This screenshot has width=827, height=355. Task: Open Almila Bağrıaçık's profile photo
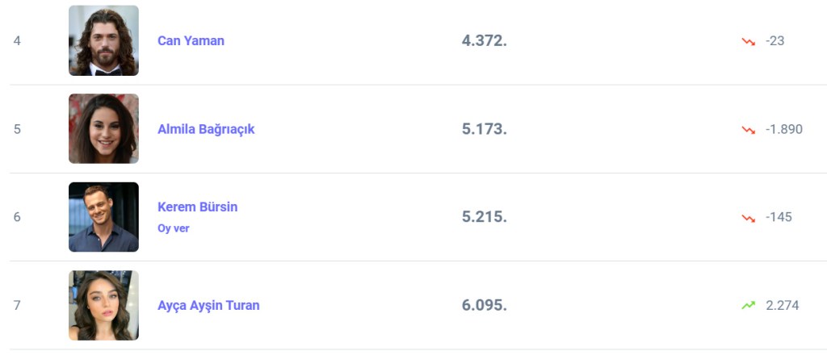[103, 128]
